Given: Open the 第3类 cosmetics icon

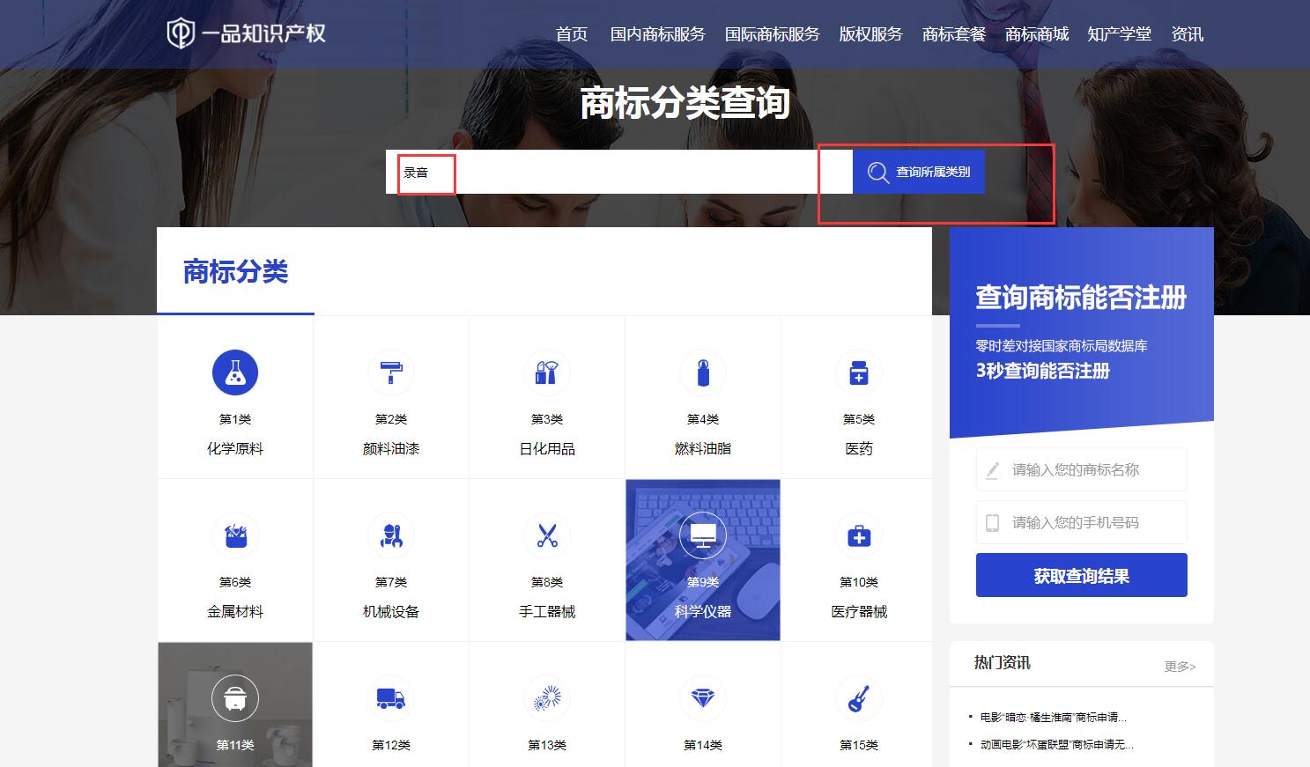Looking at the screenshot, I should 547,372.
